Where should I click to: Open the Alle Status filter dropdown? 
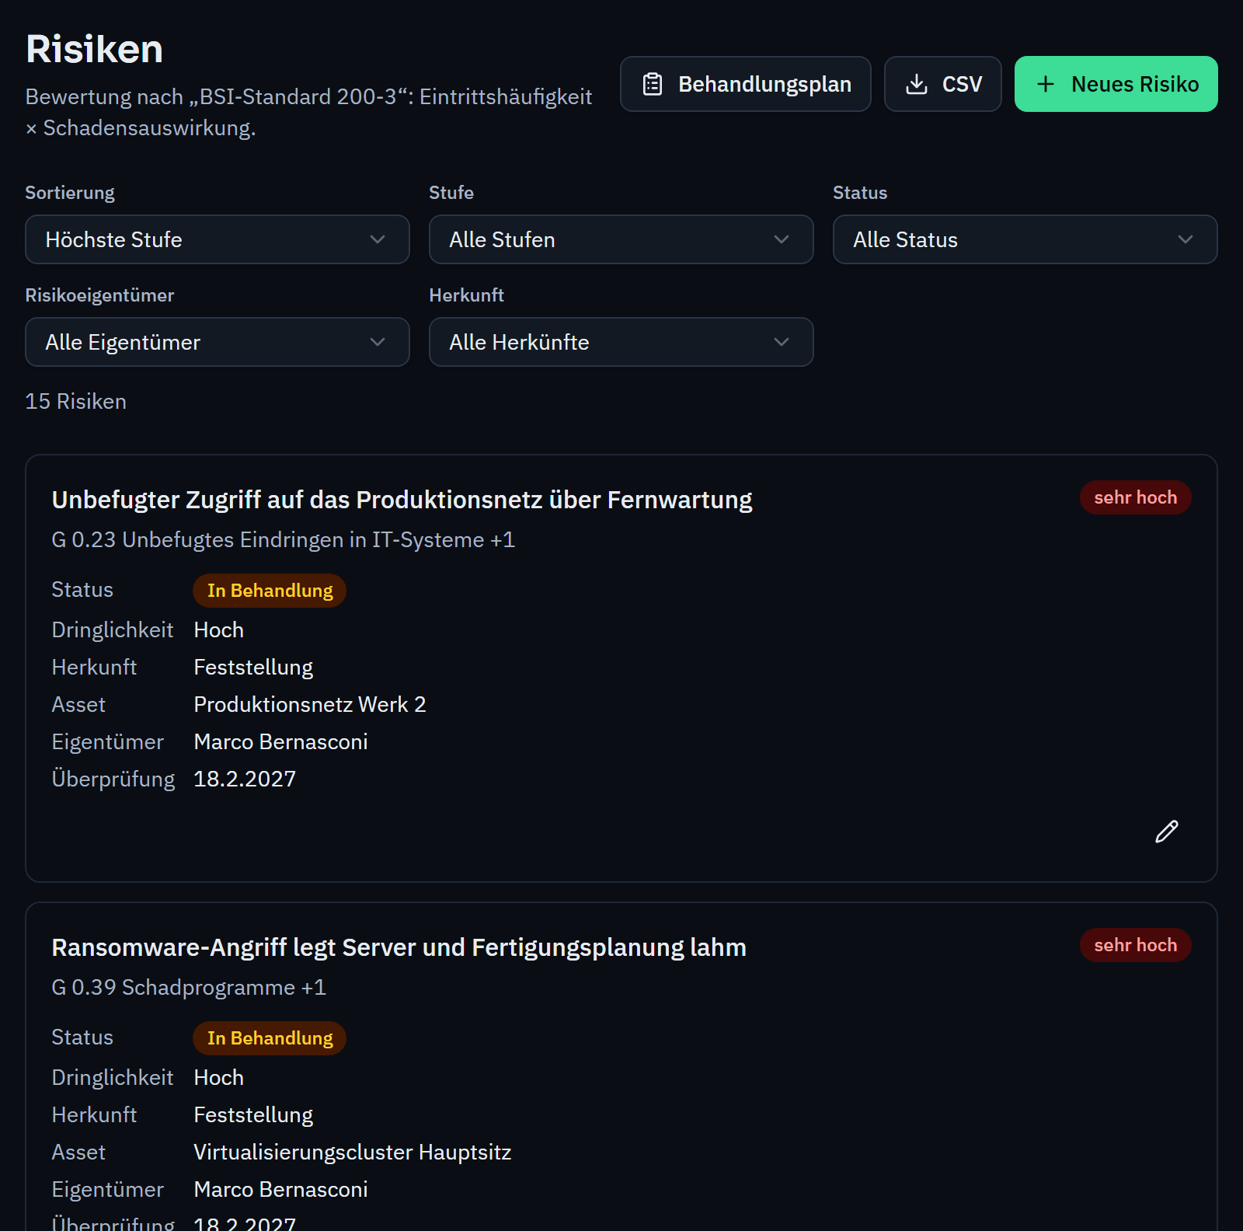coord(1025,239)
